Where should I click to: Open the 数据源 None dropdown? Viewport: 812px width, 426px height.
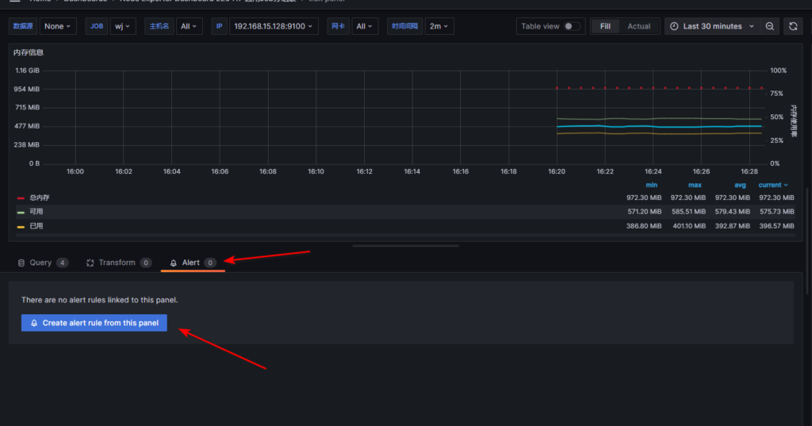pos(57,26)
